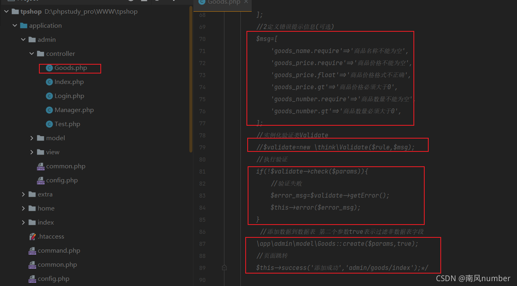Click the model folder icon

coord(41,138)
